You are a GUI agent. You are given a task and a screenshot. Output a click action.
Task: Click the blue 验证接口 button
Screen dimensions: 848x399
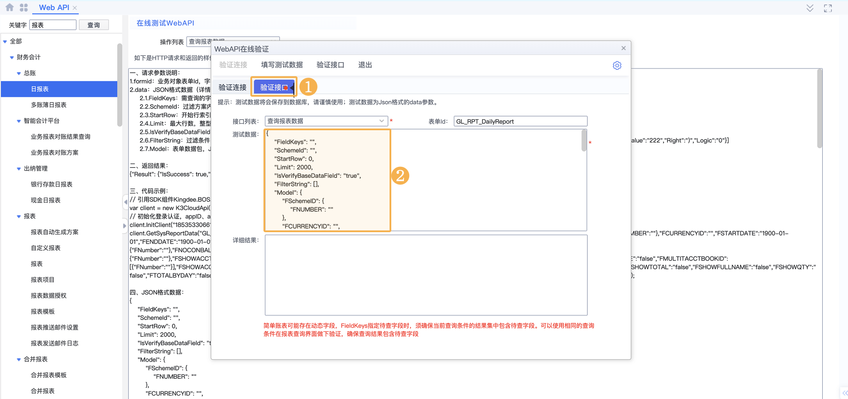tap(274, 88)
